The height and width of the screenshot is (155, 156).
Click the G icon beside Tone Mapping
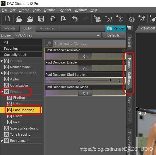click(x=6, y=134)
